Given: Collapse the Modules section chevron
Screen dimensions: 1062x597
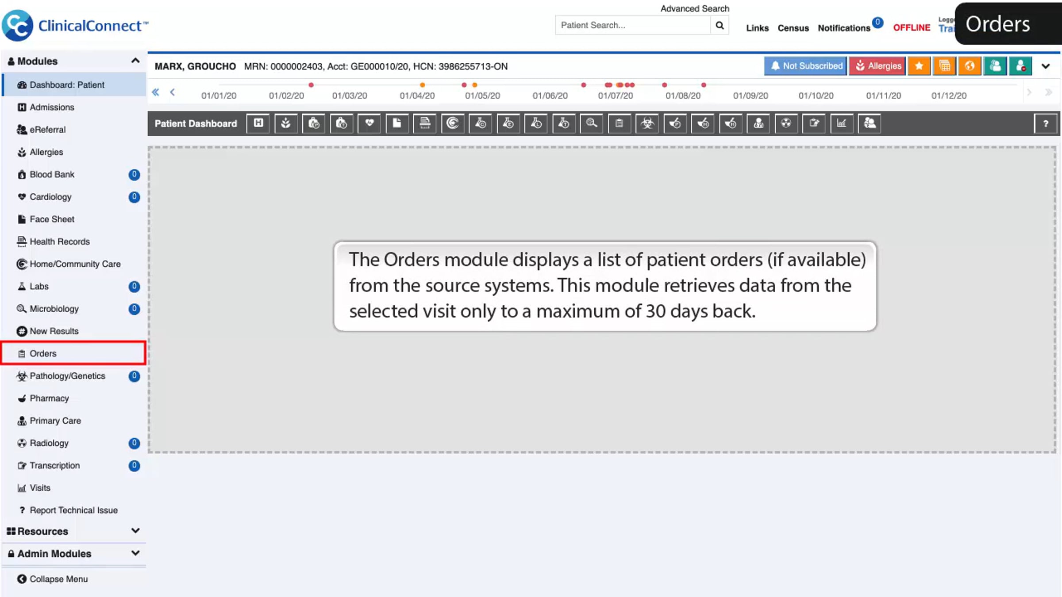Looking at the screenshot, I should click(135, 61).
